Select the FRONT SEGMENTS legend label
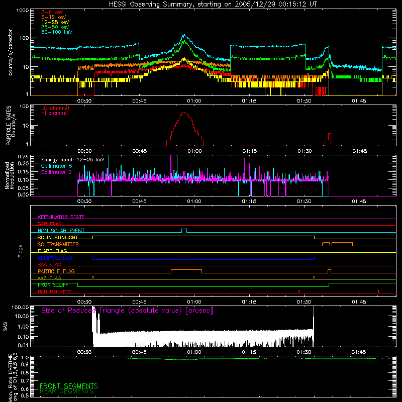The height and width of the screenshot is (402, 402). 69,386
